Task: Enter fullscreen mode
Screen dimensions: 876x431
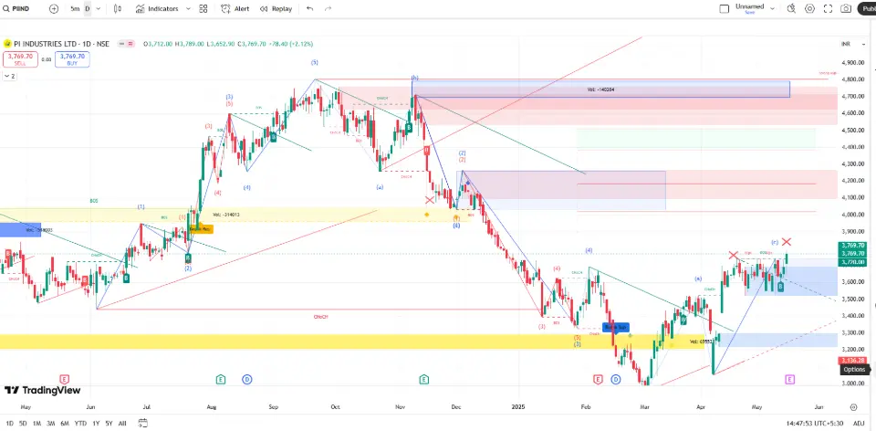Action: (828, 8)
